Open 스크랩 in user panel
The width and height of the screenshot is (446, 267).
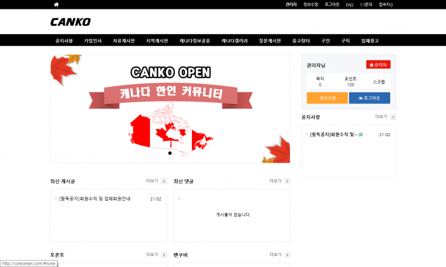pyautogui.click(x=379, y=82)
